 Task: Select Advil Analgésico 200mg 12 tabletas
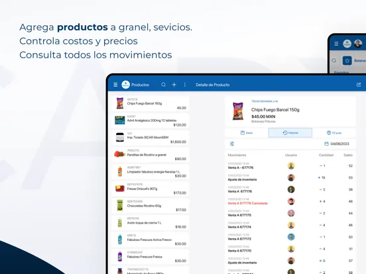coord(150,121)
